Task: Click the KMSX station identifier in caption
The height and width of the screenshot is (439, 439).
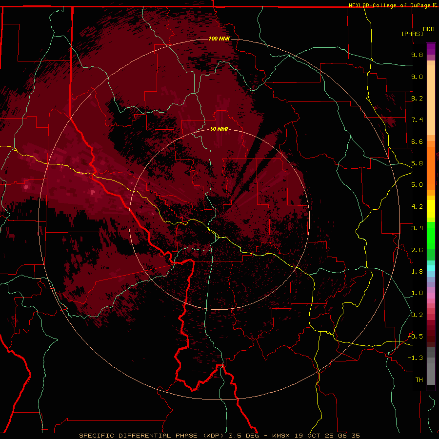Action: point(281,436)
